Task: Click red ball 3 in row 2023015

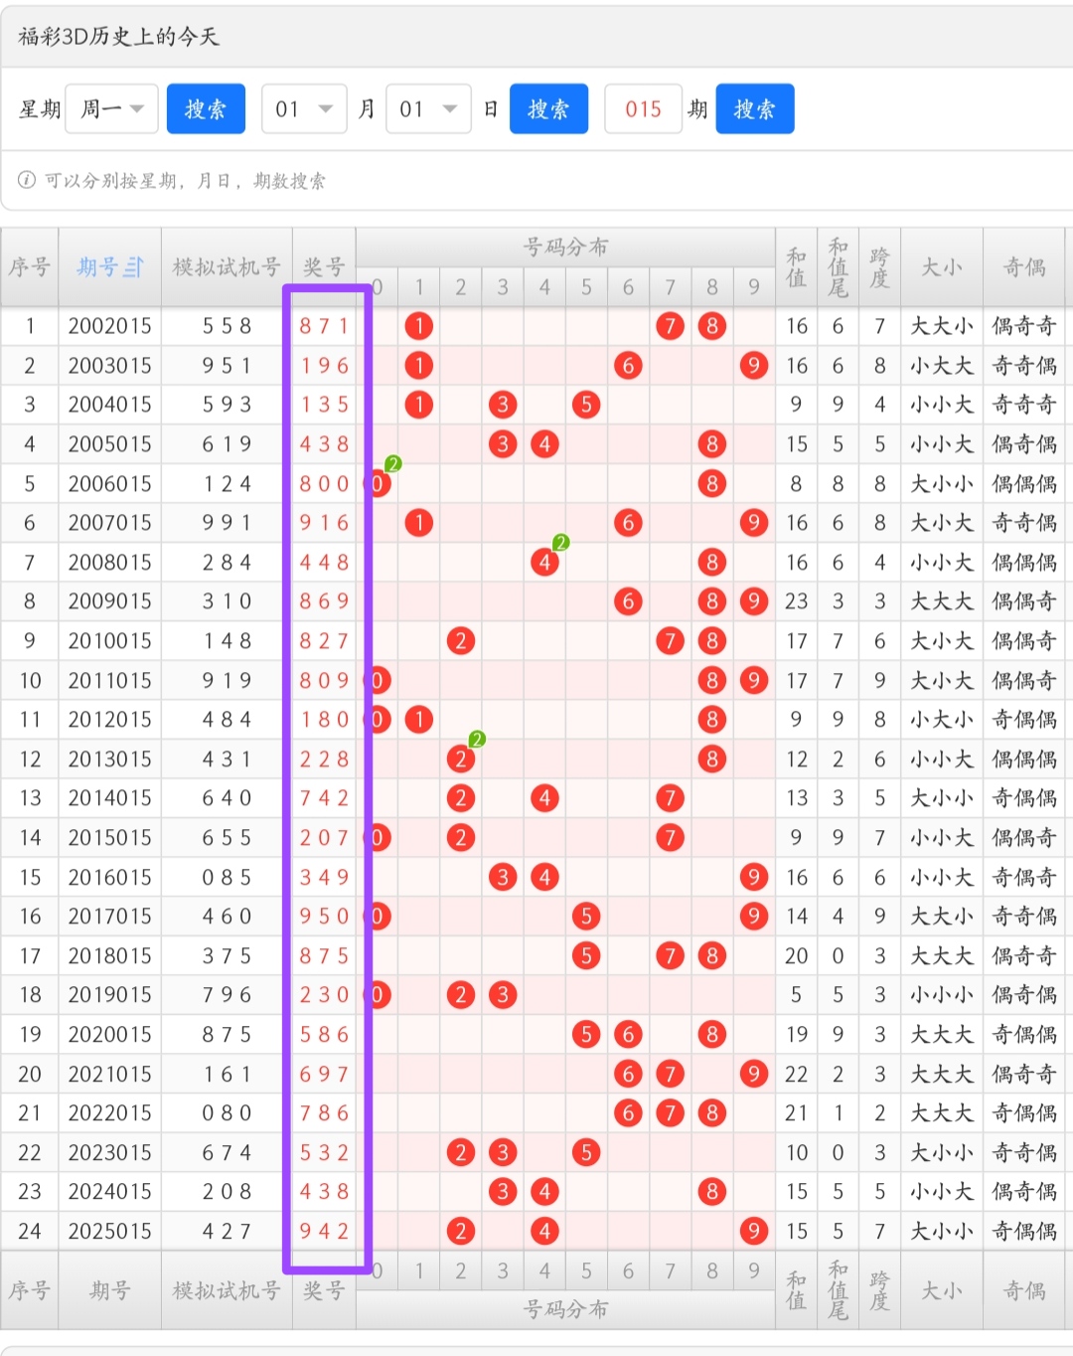Action: click(x=503, y=1152)
